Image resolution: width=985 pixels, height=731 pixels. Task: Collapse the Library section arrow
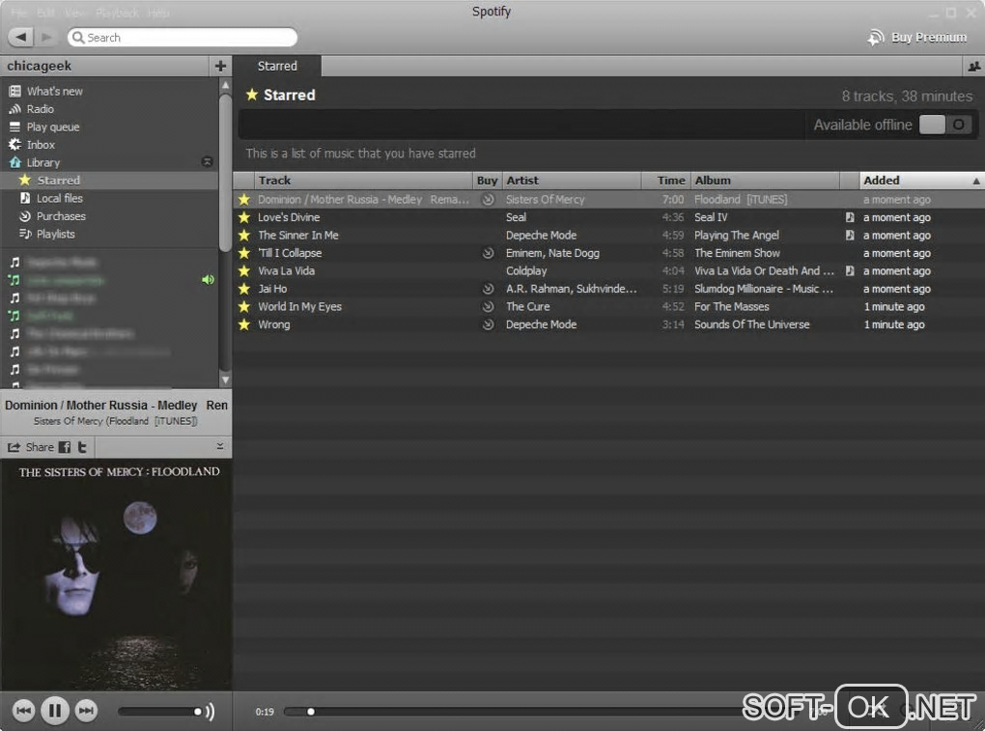pyautogui.click(x=207, y=162)
